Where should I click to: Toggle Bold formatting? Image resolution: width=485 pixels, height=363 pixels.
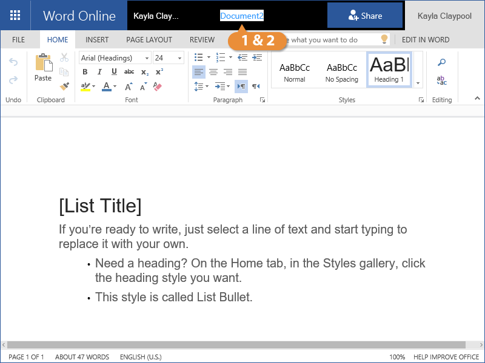[85, 72]
